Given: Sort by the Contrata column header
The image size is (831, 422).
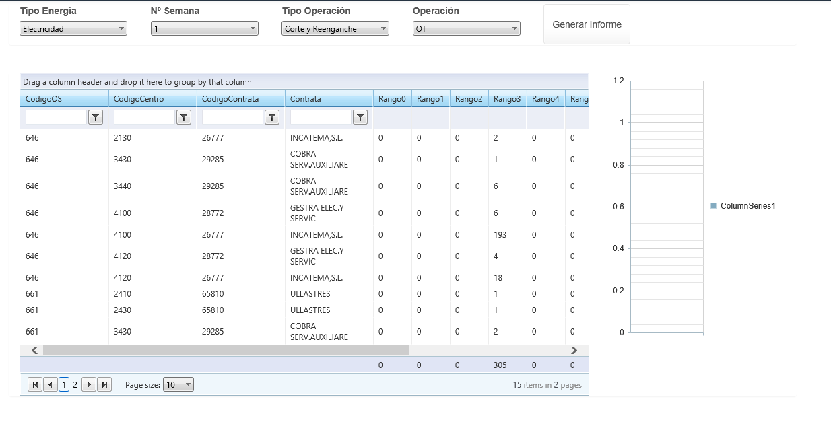Looking at the screenshot, I should 306,99.
